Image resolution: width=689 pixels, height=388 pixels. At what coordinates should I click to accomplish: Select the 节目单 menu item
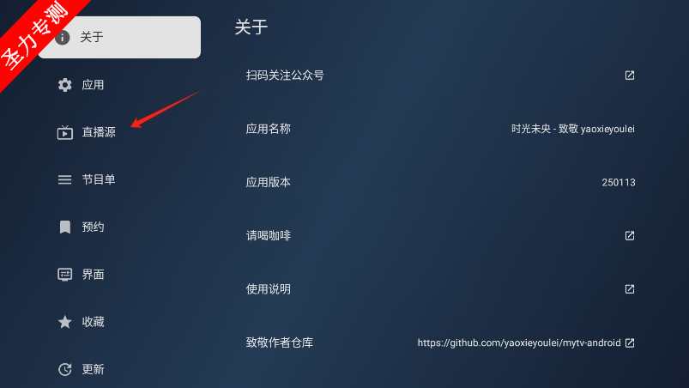(119, 179)
